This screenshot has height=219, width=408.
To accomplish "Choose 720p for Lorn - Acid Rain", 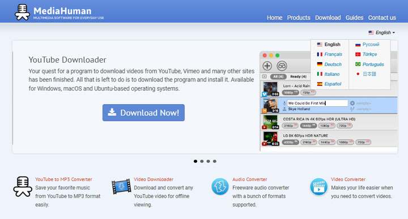I will (308, 92).
